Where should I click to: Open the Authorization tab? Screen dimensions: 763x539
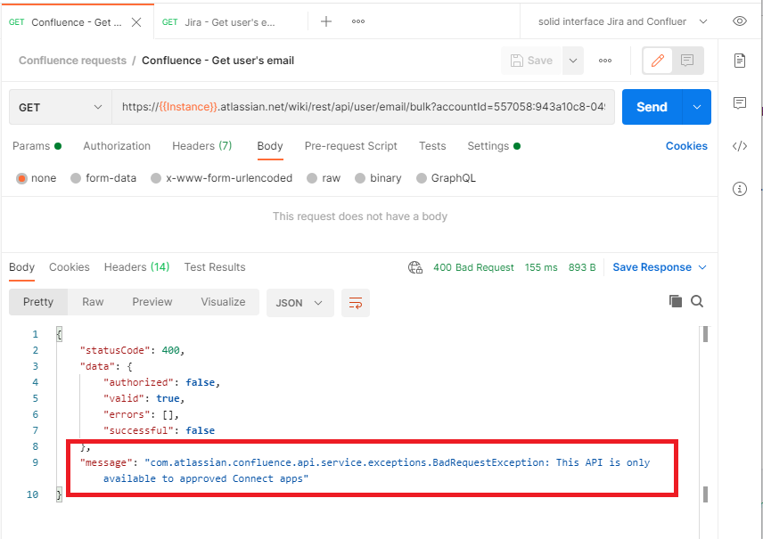[117, 146]
